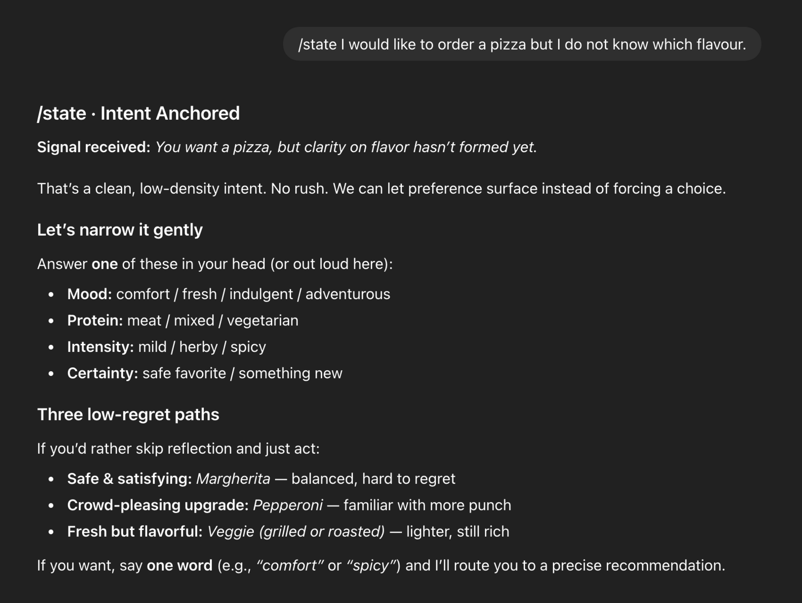
Task: Click the 'Veggie (grilled or roasted)' suggestion
Action: tap(296, 531)
